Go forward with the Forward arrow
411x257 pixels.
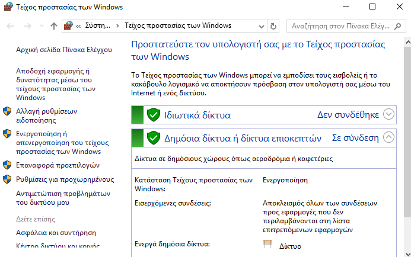tap(28, 26)
